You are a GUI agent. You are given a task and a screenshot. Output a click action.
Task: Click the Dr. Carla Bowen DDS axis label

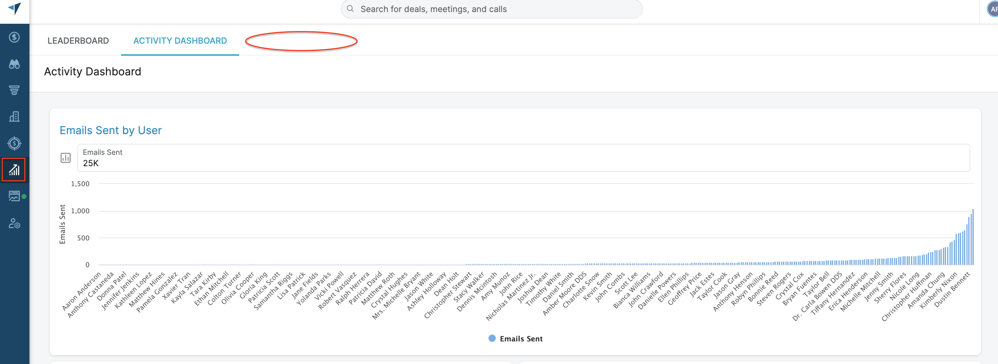(817, 296)
